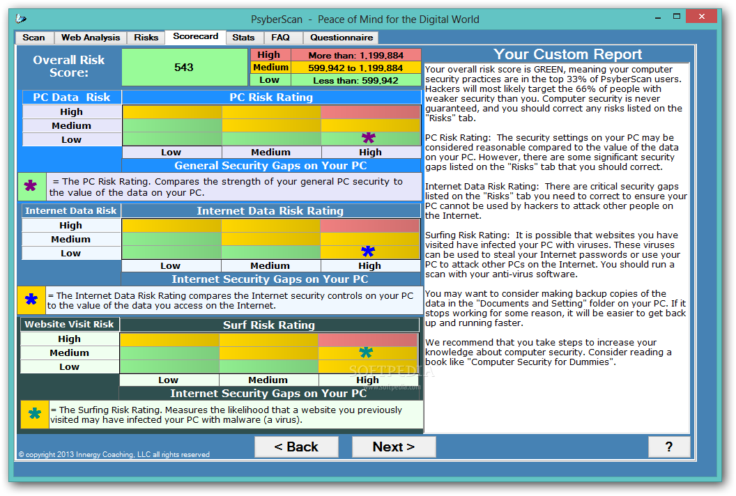The height and width of the screenshot is (496, 736).
Task: Click the custom report text area
Action: [x=557, y=248]
